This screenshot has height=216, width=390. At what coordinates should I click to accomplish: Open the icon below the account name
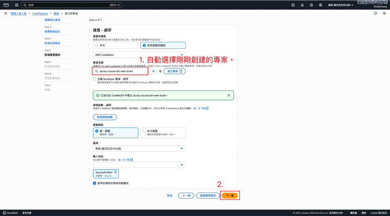point(384,13)
